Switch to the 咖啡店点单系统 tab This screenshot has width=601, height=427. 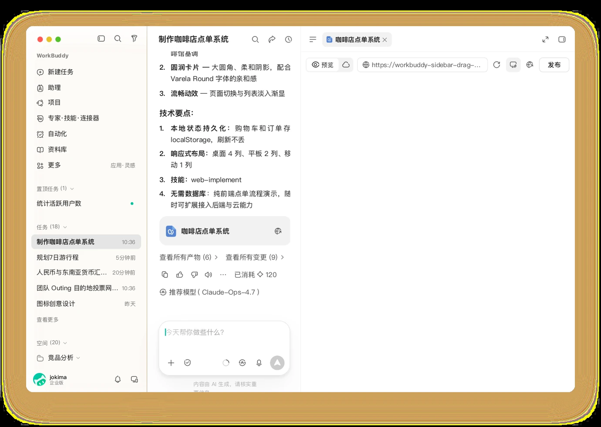click(x=357, y=40)
